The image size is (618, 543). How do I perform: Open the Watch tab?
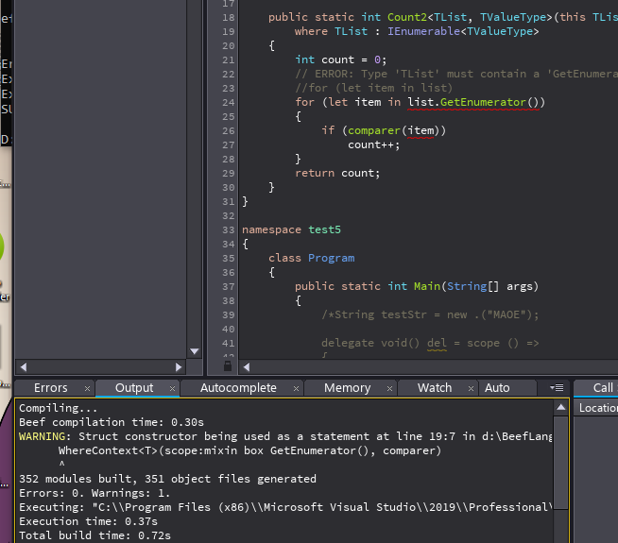pyautogui.click(x=435, y=388)
